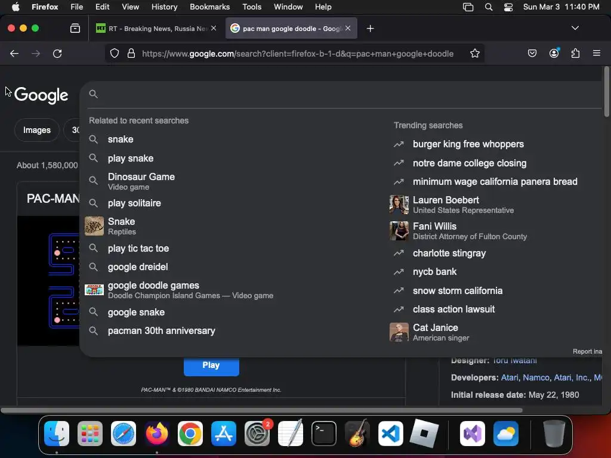Launch GarageBand from the Dock

click(x=357, y=433)
